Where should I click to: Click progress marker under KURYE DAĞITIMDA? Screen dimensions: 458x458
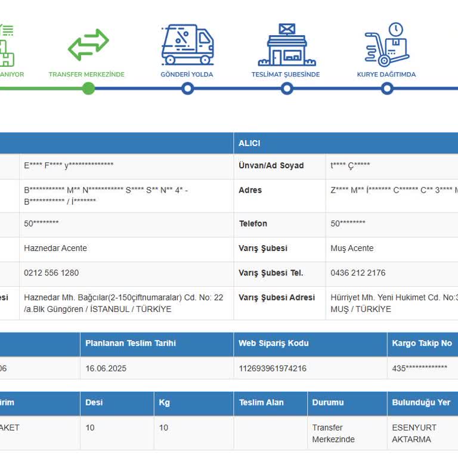tap(387, 88)
